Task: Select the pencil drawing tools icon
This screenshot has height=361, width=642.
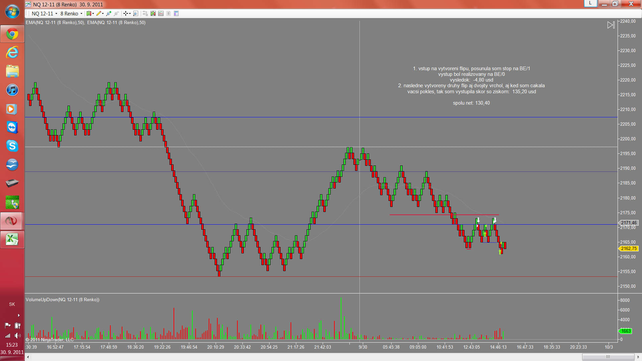Action: coord(99,14)
